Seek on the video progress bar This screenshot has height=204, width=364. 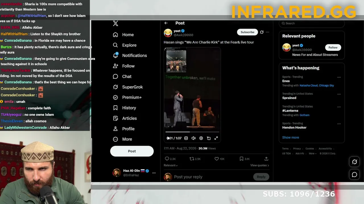(x=192, y=132)
